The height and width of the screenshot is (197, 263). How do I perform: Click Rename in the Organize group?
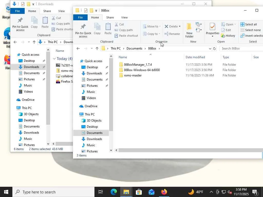click(x=172, y=34)
